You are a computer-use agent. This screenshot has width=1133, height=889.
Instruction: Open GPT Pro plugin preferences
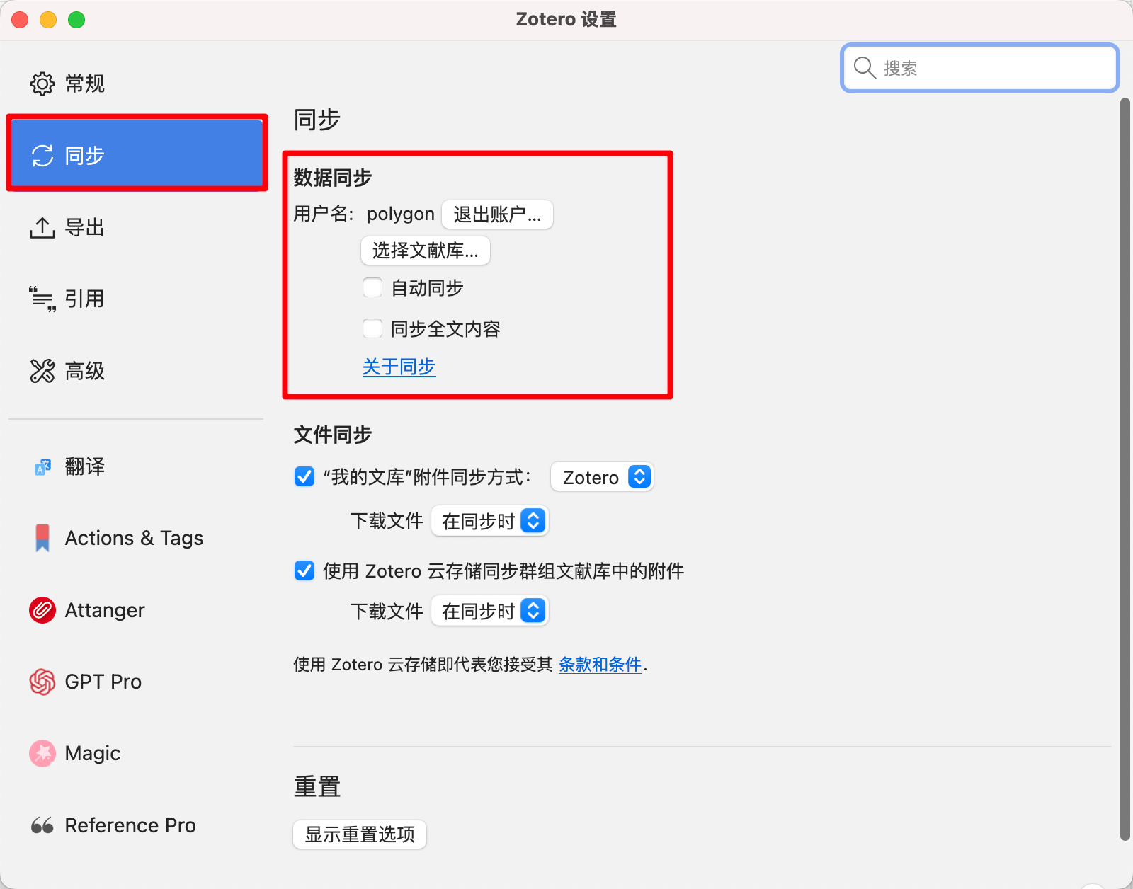click(136, 682)
